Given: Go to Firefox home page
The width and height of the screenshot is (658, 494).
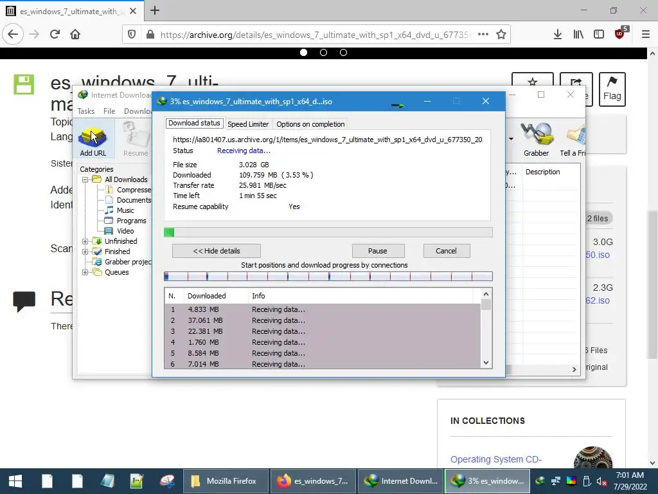Looking at the screenshot, I should [75, 35].
